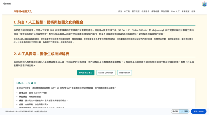
Task: Open 創作流程 in the navigation bar
Action: pos(136,12)
